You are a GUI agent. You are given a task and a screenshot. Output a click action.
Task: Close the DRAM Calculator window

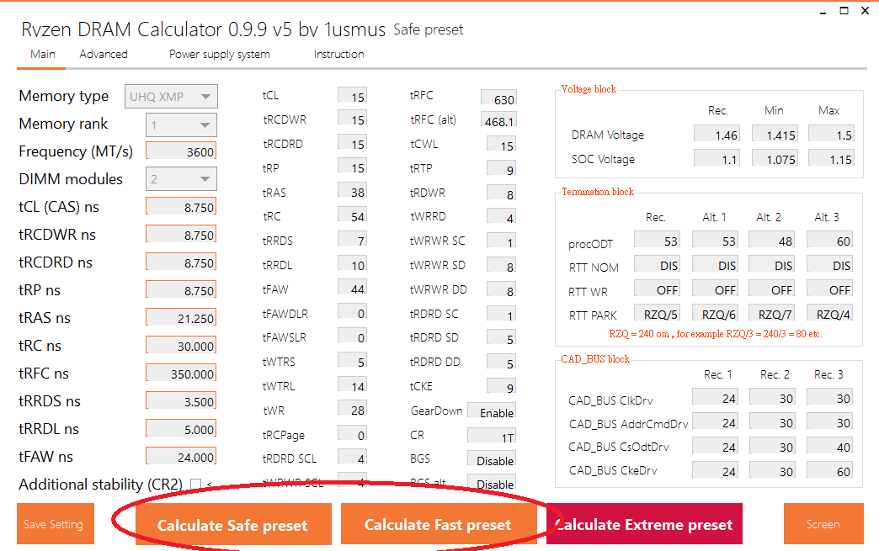click(x=865, y=11)
